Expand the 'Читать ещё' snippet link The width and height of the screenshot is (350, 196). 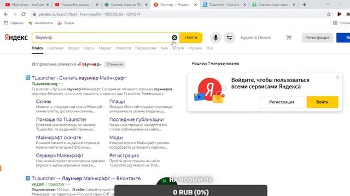coord(153,94)
